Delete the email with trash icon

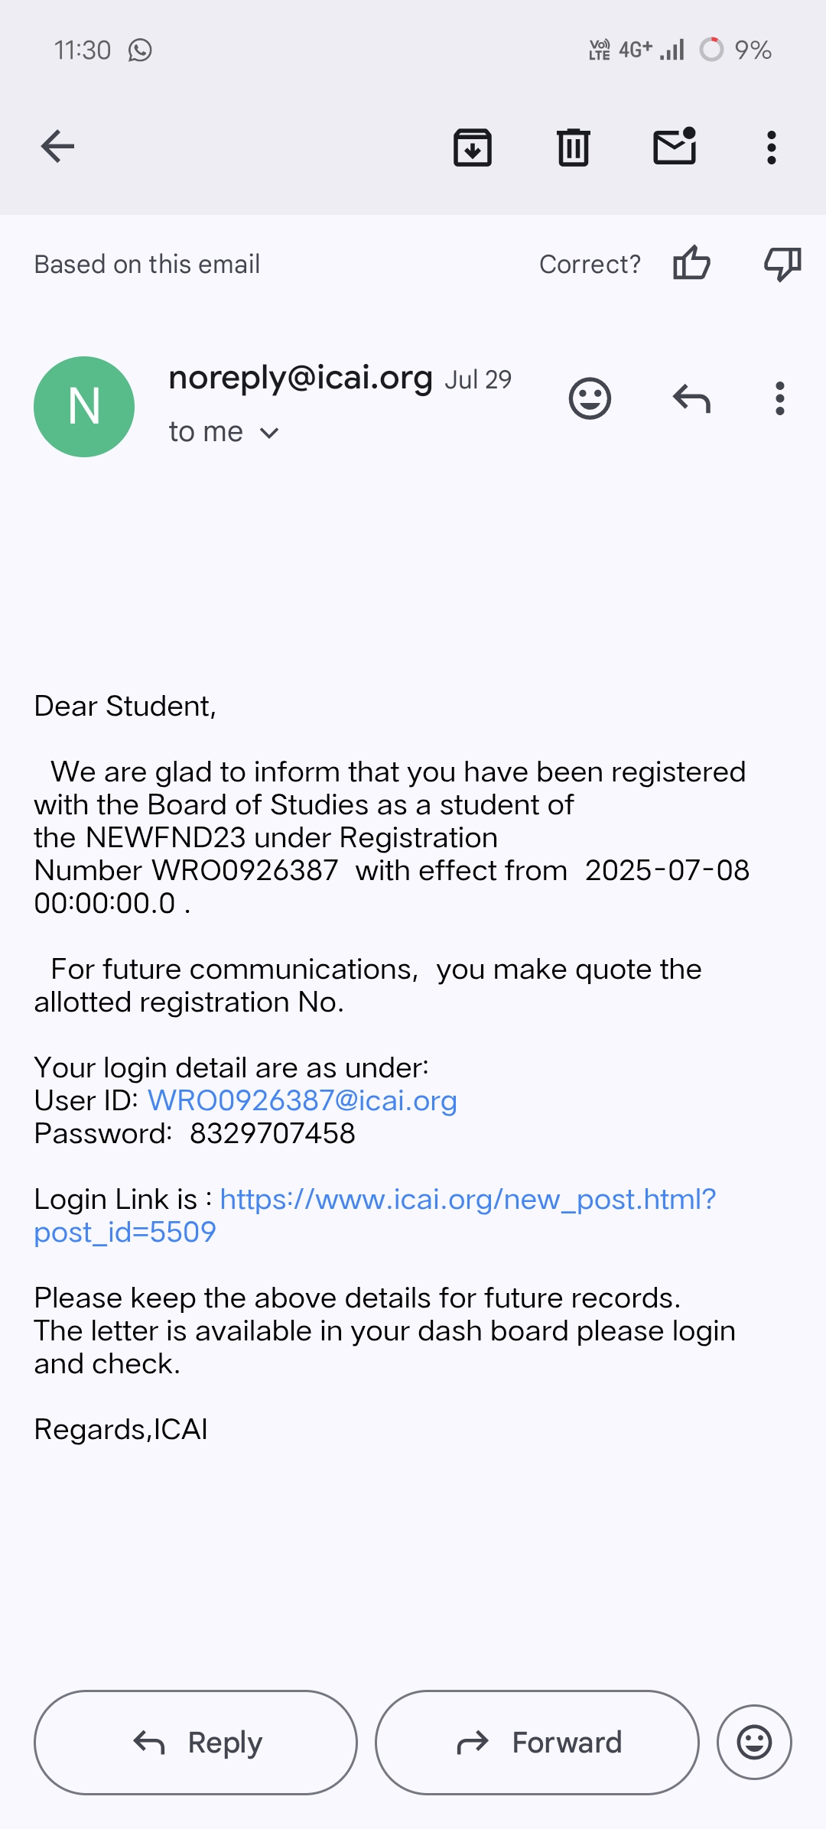[573, 147]
